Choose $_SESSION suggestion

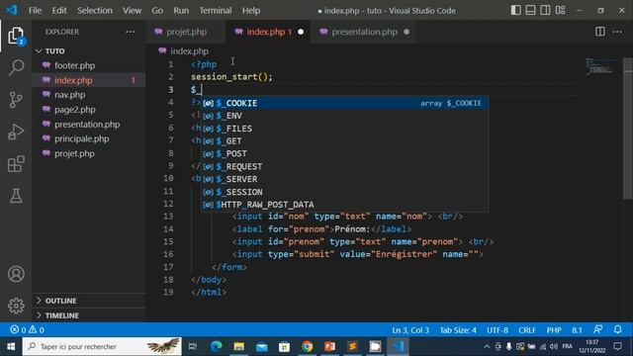345,192
